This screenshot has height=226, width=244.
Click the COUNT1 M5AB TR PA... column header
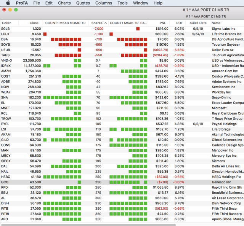[x=128, y=23]
